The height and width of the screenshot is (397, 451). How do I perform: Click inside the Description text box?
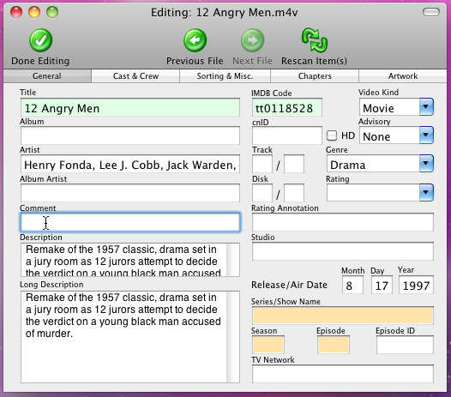tap(123, 260)
